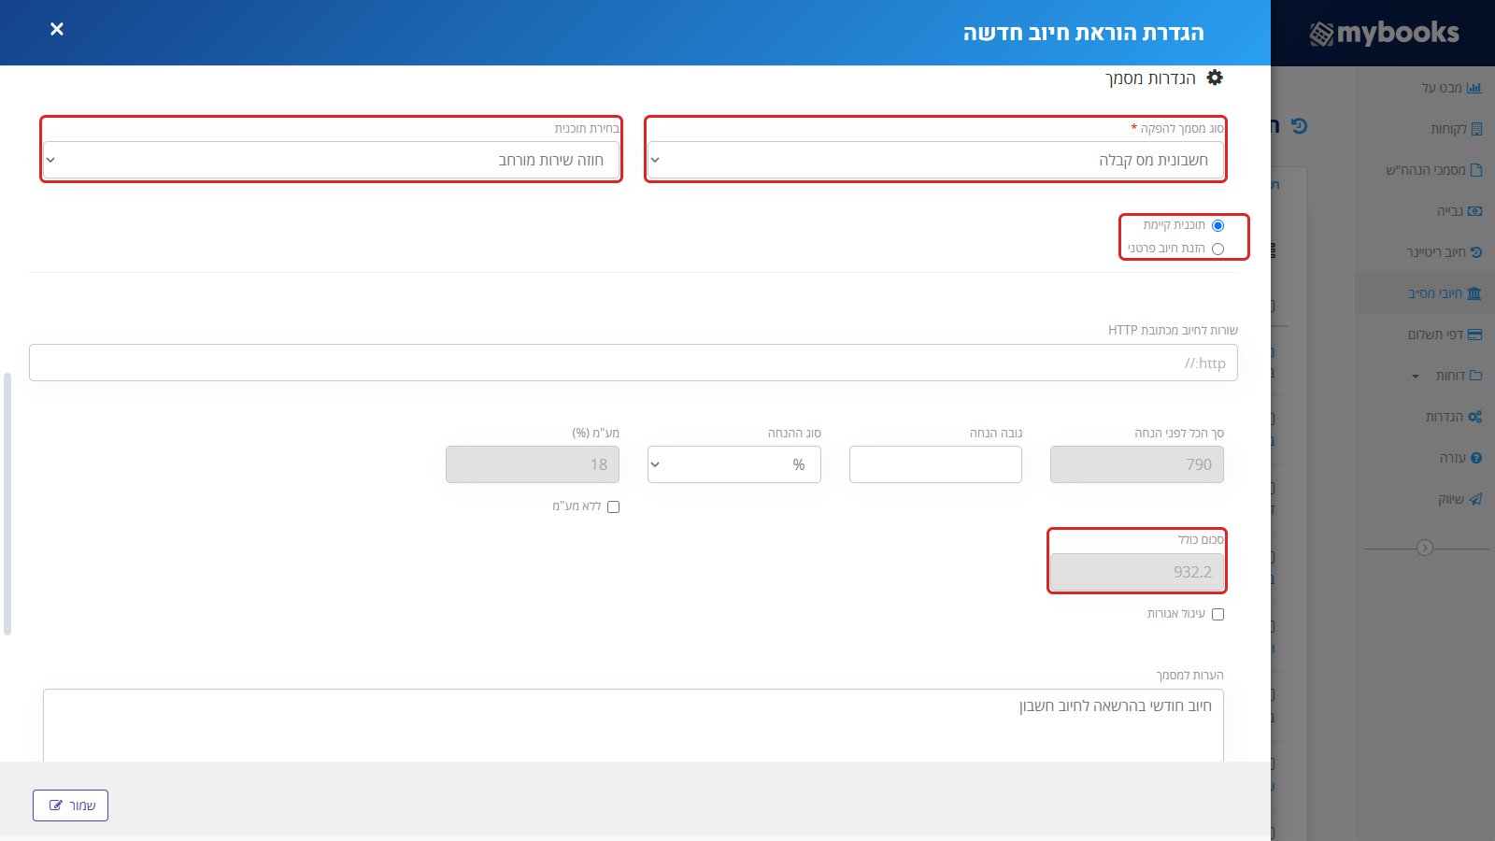Click the pencil icon inside שמור button
Viewport: 1495px width, 841px height.
(56, 805)
